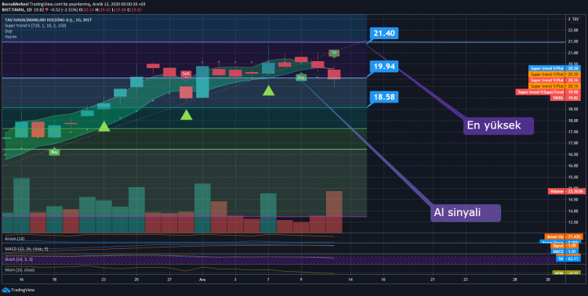Click the Buy label below the 18 November candle
Screen dimensions: 588x296
click(54, 152)
